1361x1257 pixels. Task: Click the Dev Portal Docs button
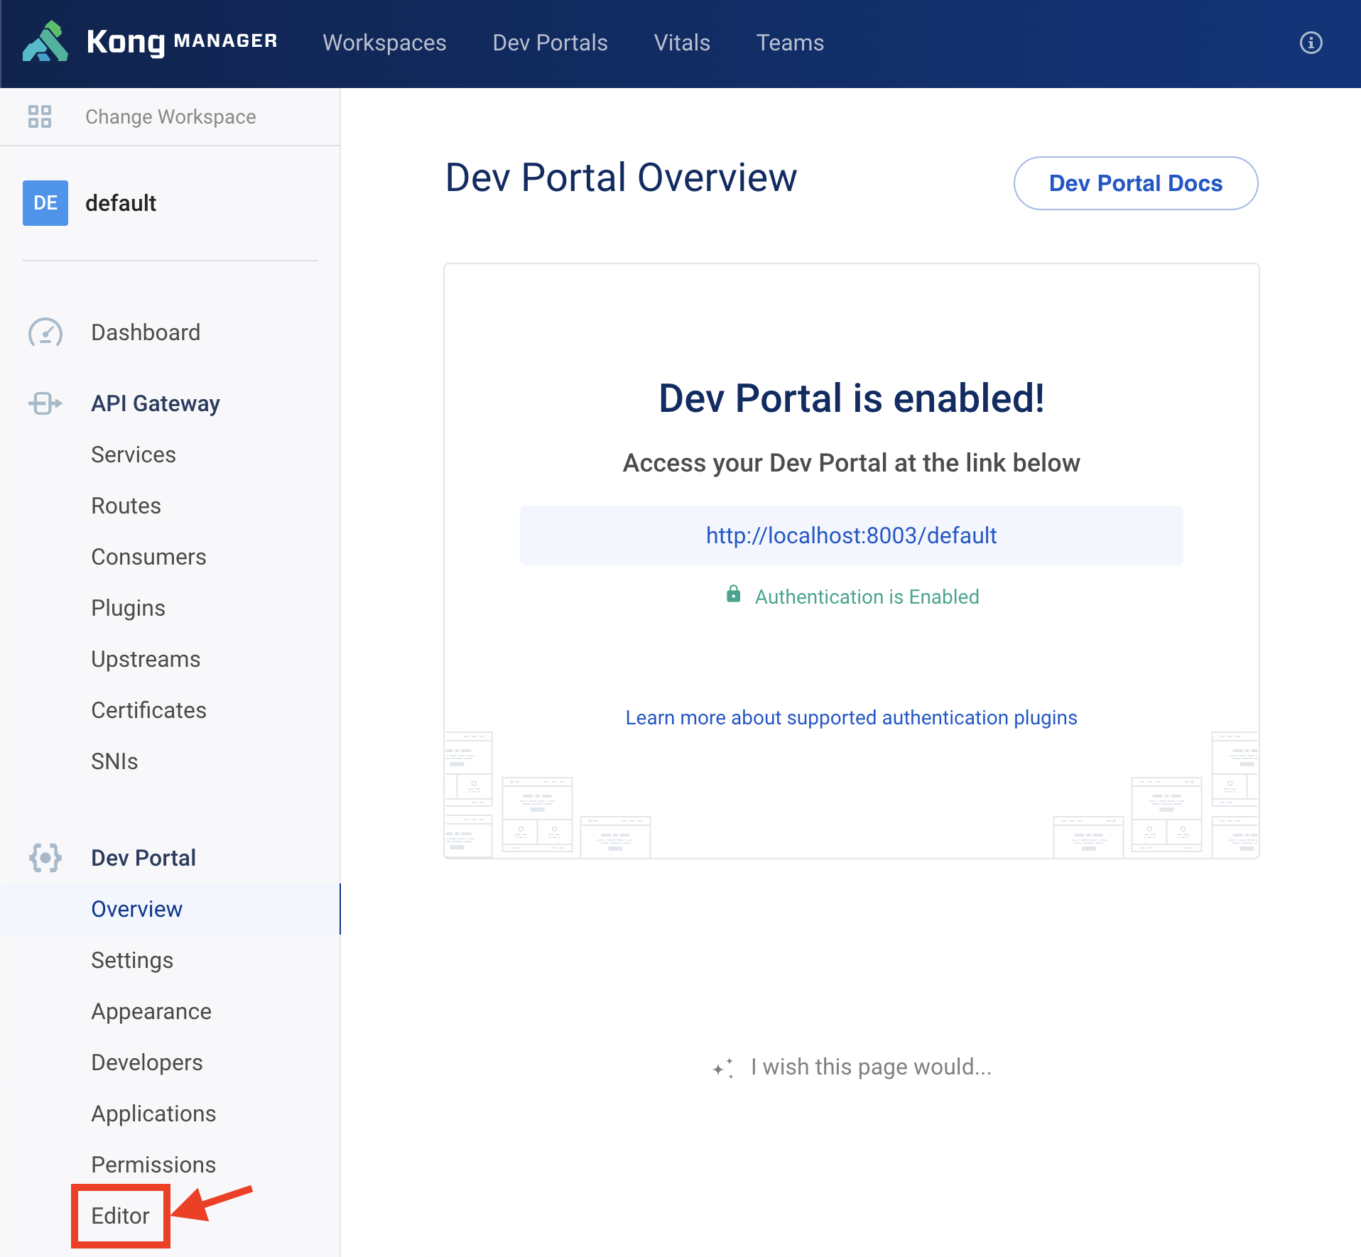pyautogui.click(x=1135, y=183)
